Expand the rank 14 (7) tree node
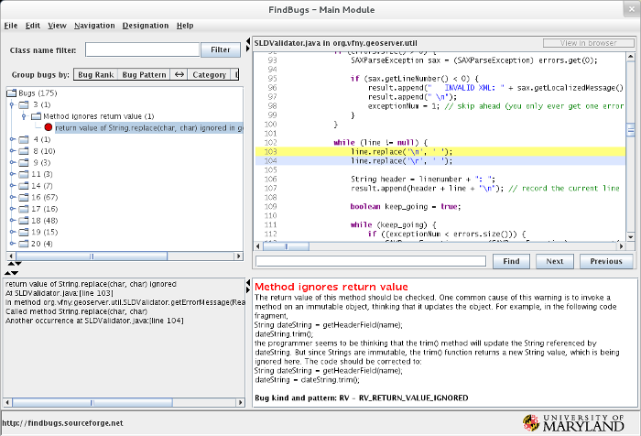Screen dimensions: 641x436 [12, 186]
